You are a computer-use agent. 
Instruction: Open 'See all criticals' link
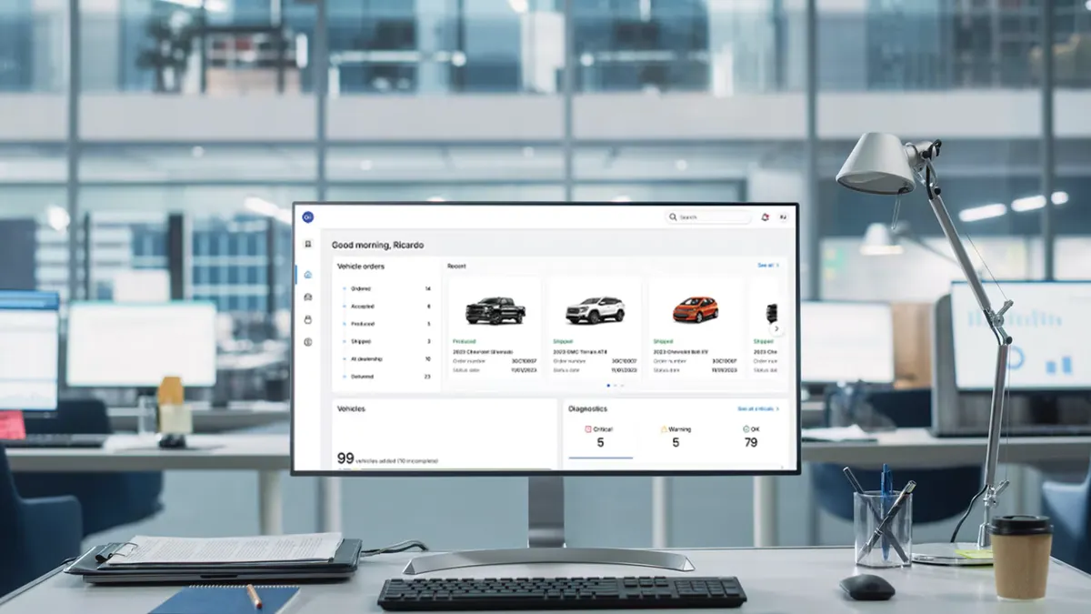(758, 409)
